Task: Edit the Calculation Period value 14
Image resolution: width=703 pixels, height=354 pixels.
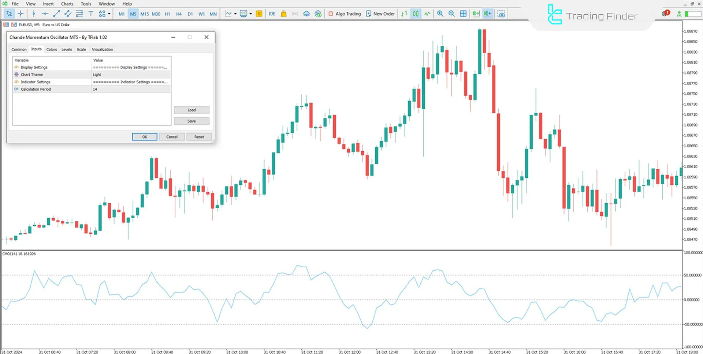Action: (x=131, y=89)
